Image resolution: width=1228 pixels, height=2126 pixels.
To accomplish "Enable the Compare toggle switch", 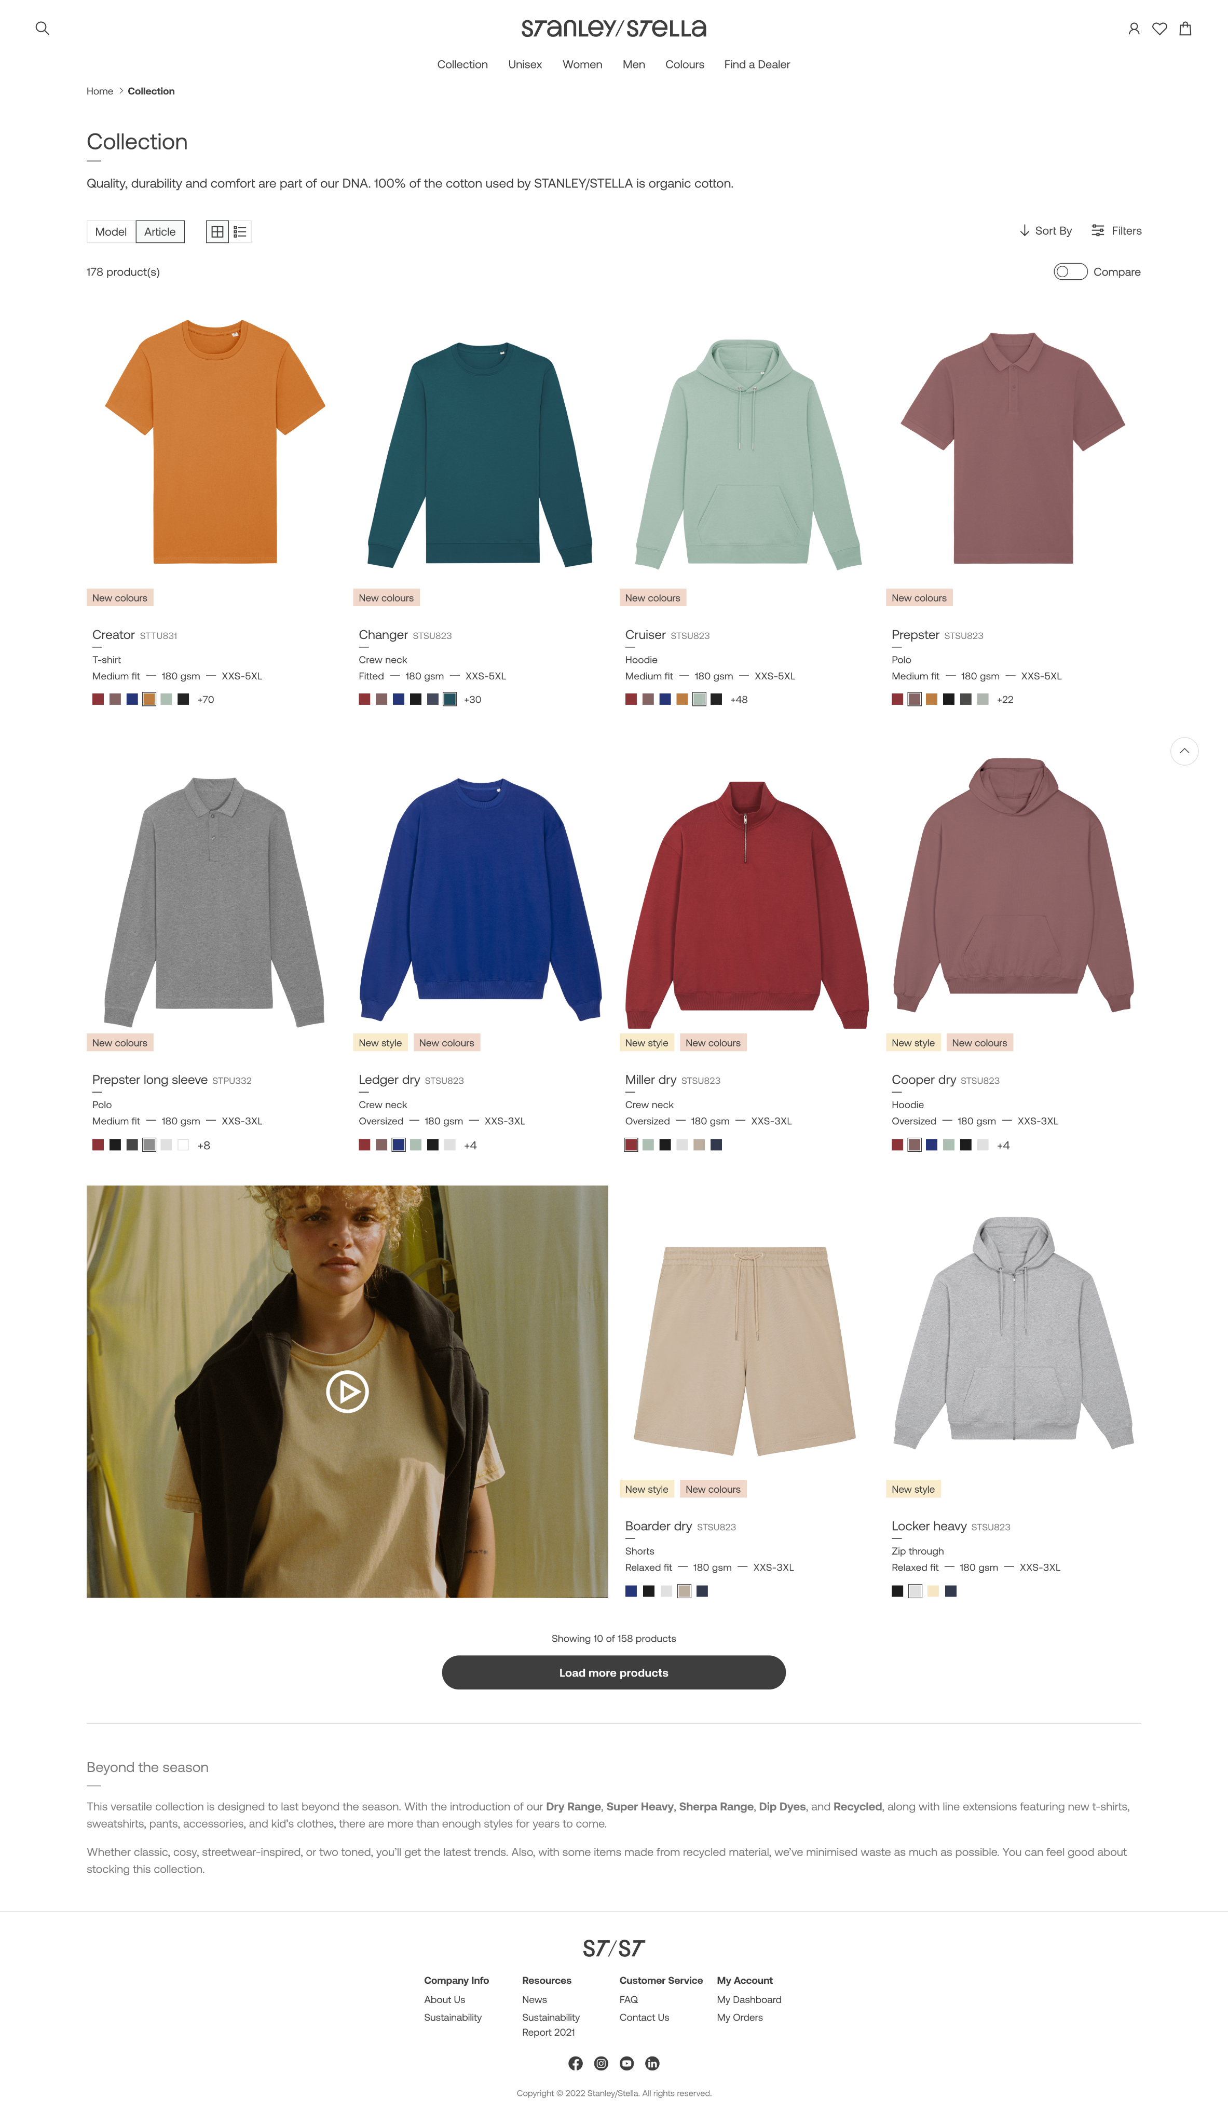I will (x=1070, y=271).
